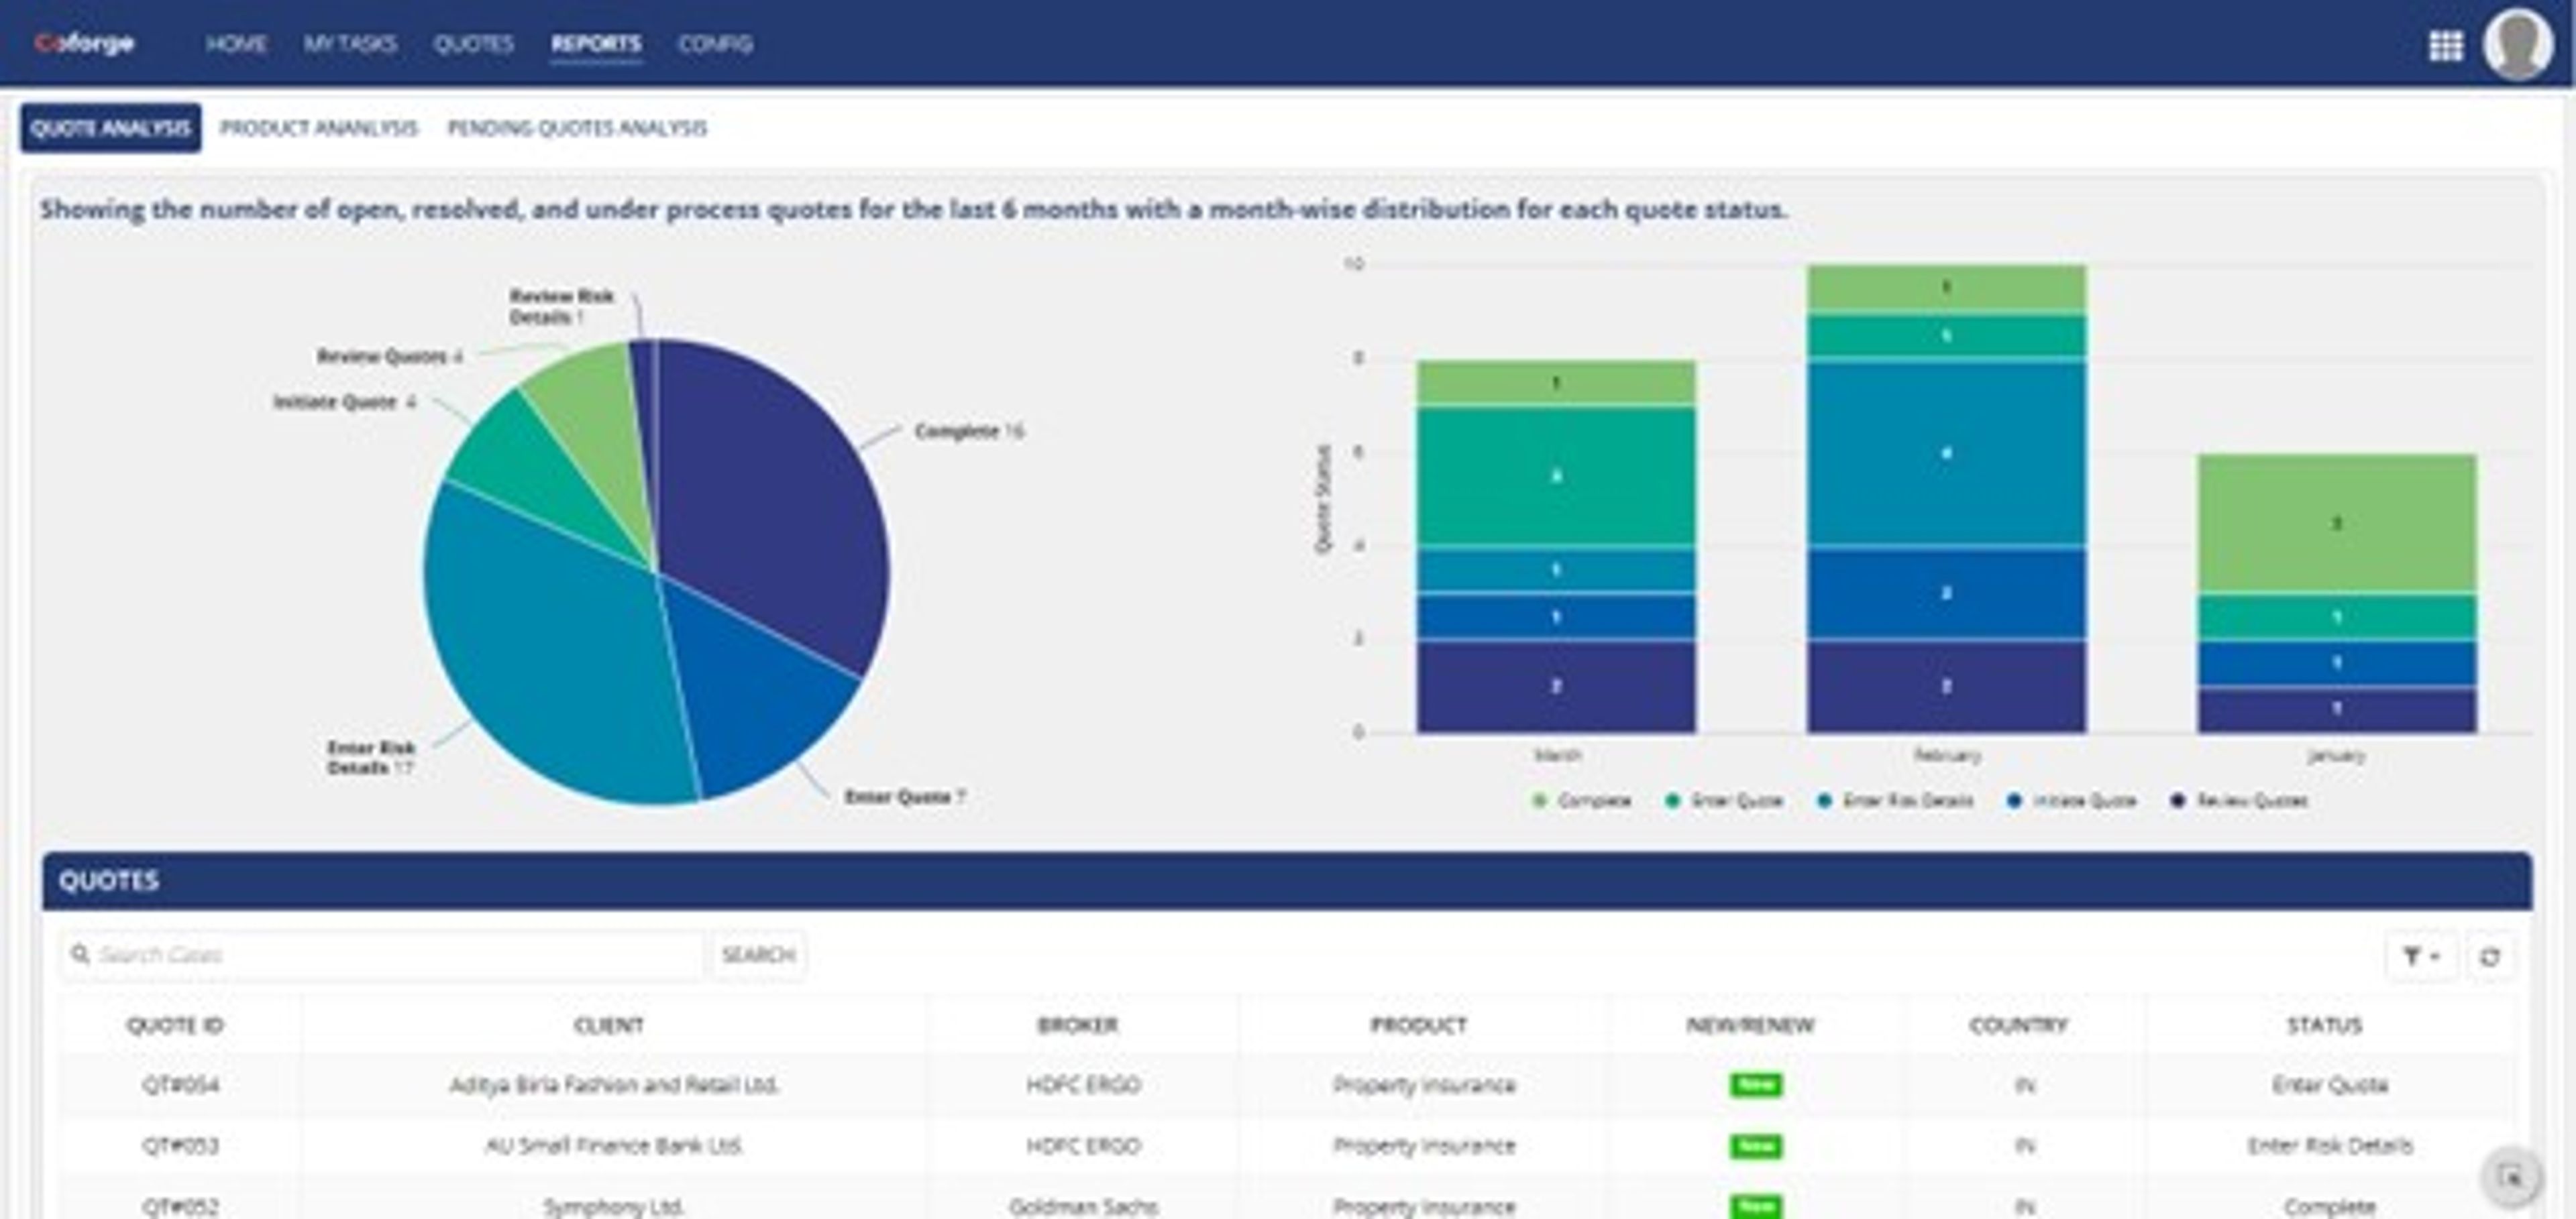Open the app grid launcher icon
Screen dimensions: 2576x1219
(2445, 45)
